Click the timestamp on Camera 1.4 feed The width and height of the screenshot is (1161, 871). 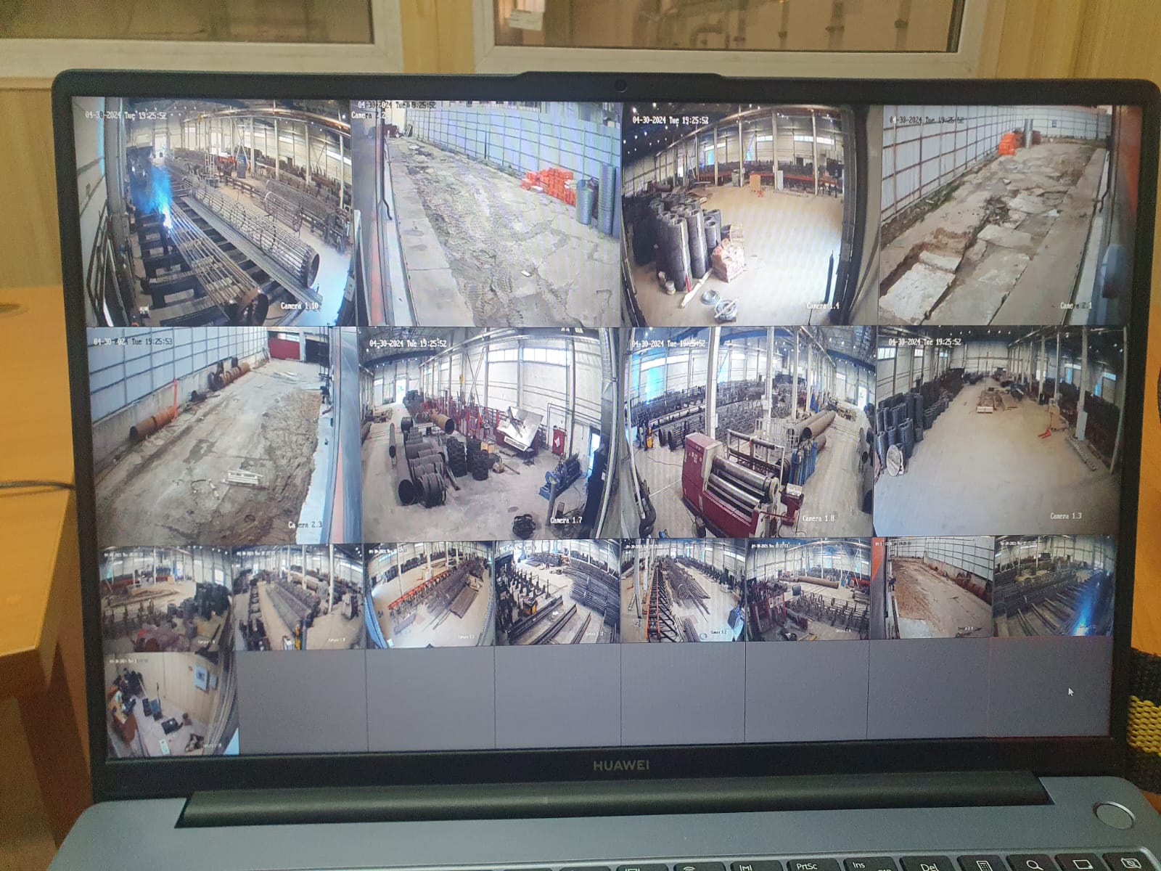(670, 120)
